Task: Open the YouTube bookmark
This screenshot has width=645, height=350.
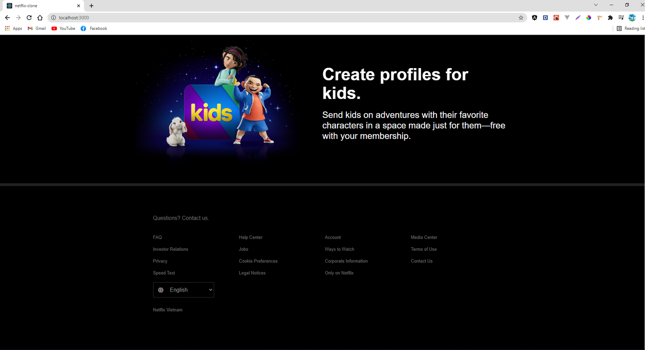Action: point(63,29)
